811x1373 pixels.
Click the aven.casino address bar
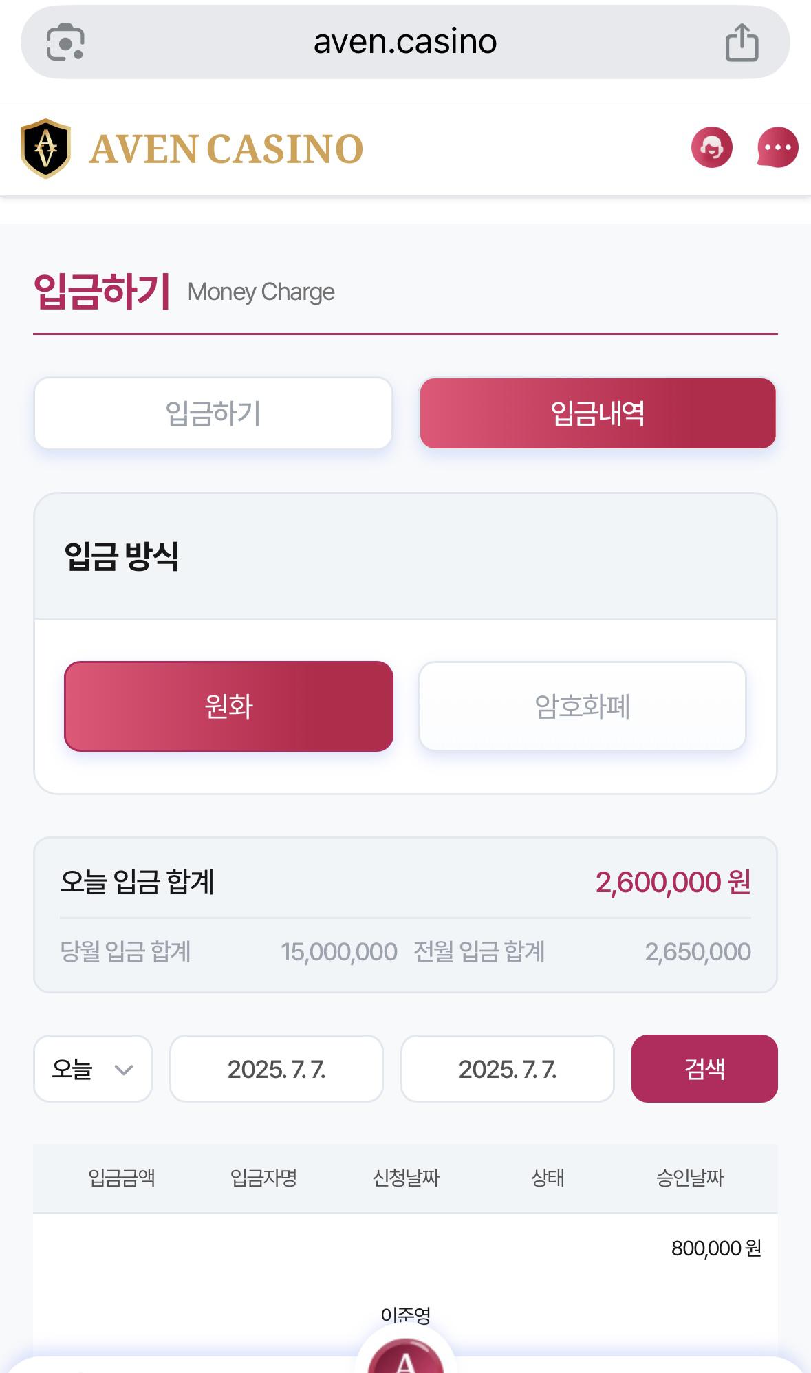pos(405,42)
